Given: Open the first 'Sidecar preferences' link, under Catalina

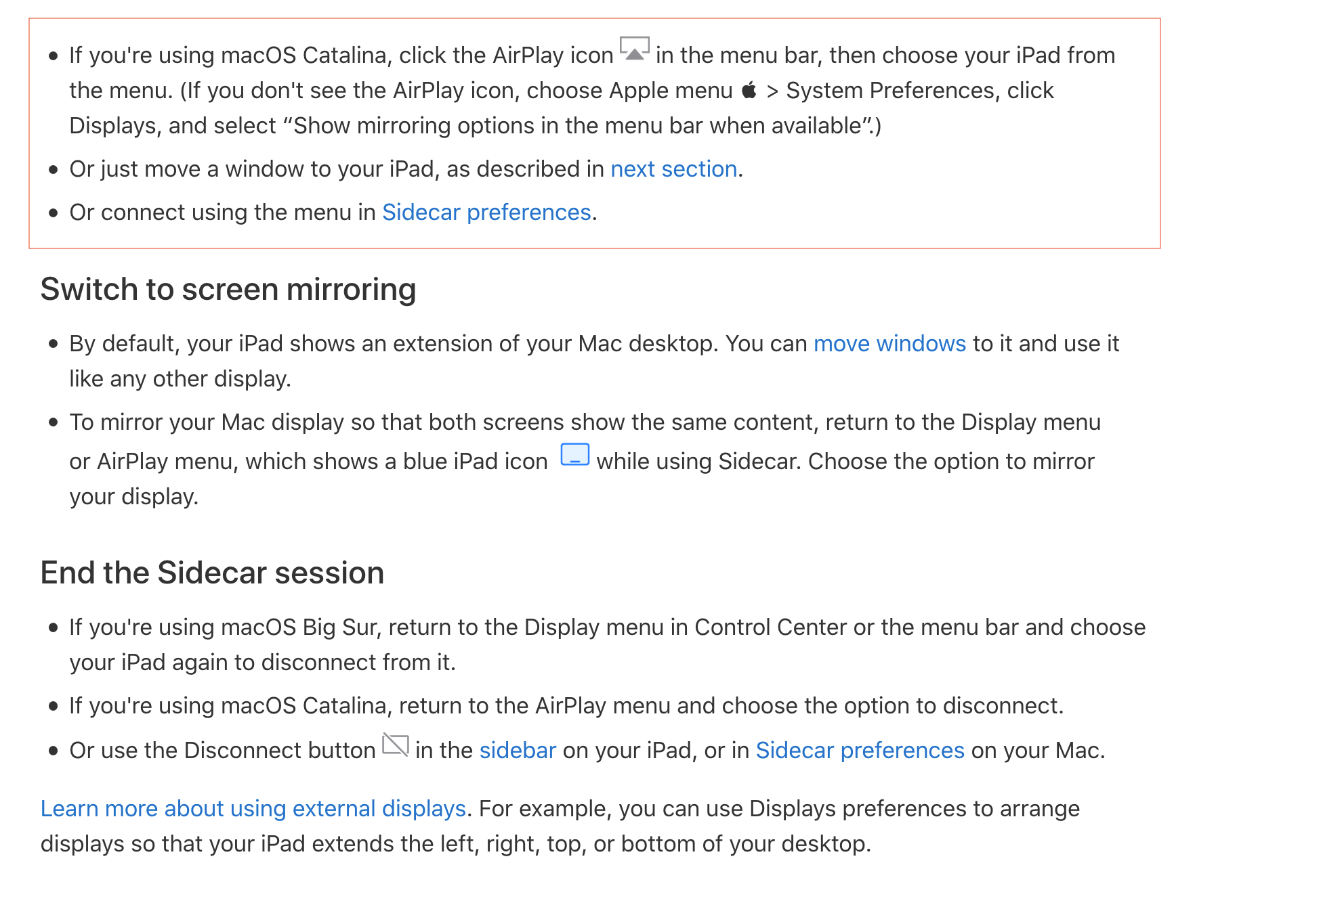Looking at the screenshot, I should (x=486, y=212).
